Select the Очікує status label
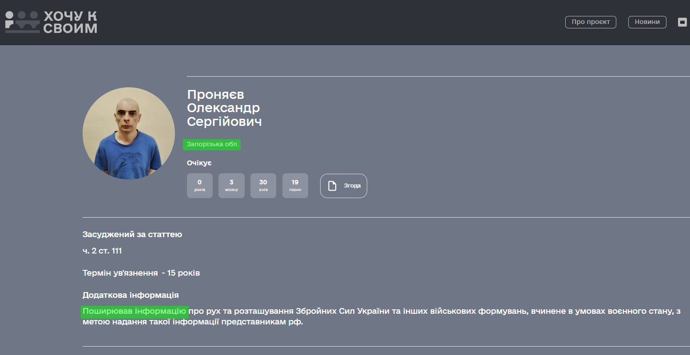This screenshot has width=690, height=355. [199, 163]
